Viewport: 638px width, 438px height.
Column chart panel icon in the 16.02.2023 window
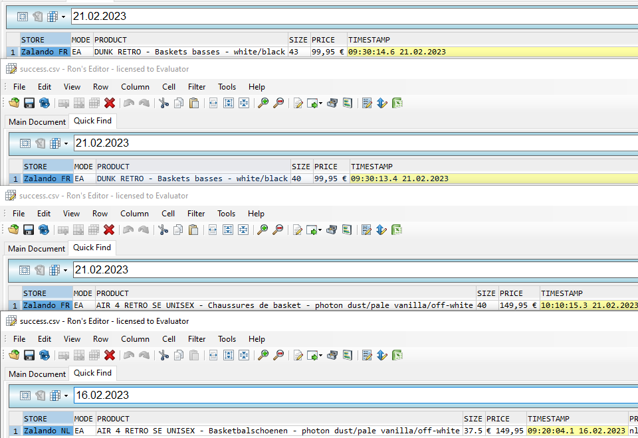coord(348,355)
